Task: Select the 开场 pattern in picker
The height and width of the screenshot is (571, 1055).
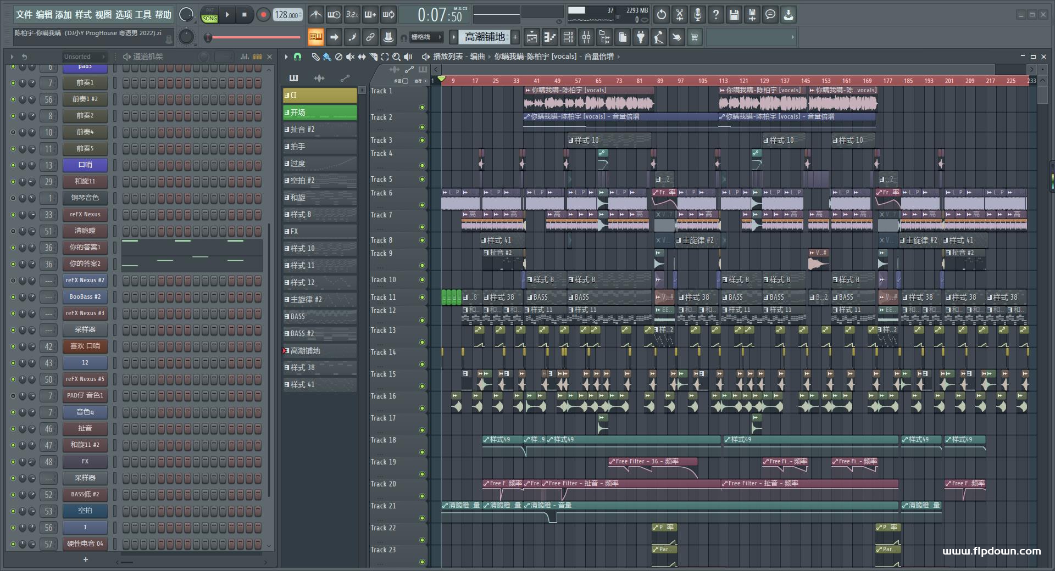Action: (x=320, y=113)
